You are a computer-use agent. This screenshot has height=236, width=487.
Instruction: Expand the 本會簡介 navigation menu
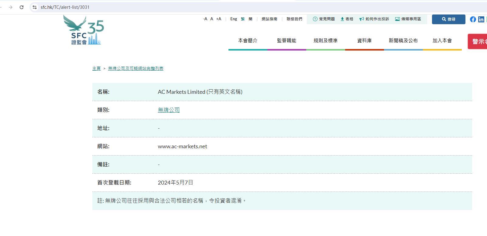[248, 41]
